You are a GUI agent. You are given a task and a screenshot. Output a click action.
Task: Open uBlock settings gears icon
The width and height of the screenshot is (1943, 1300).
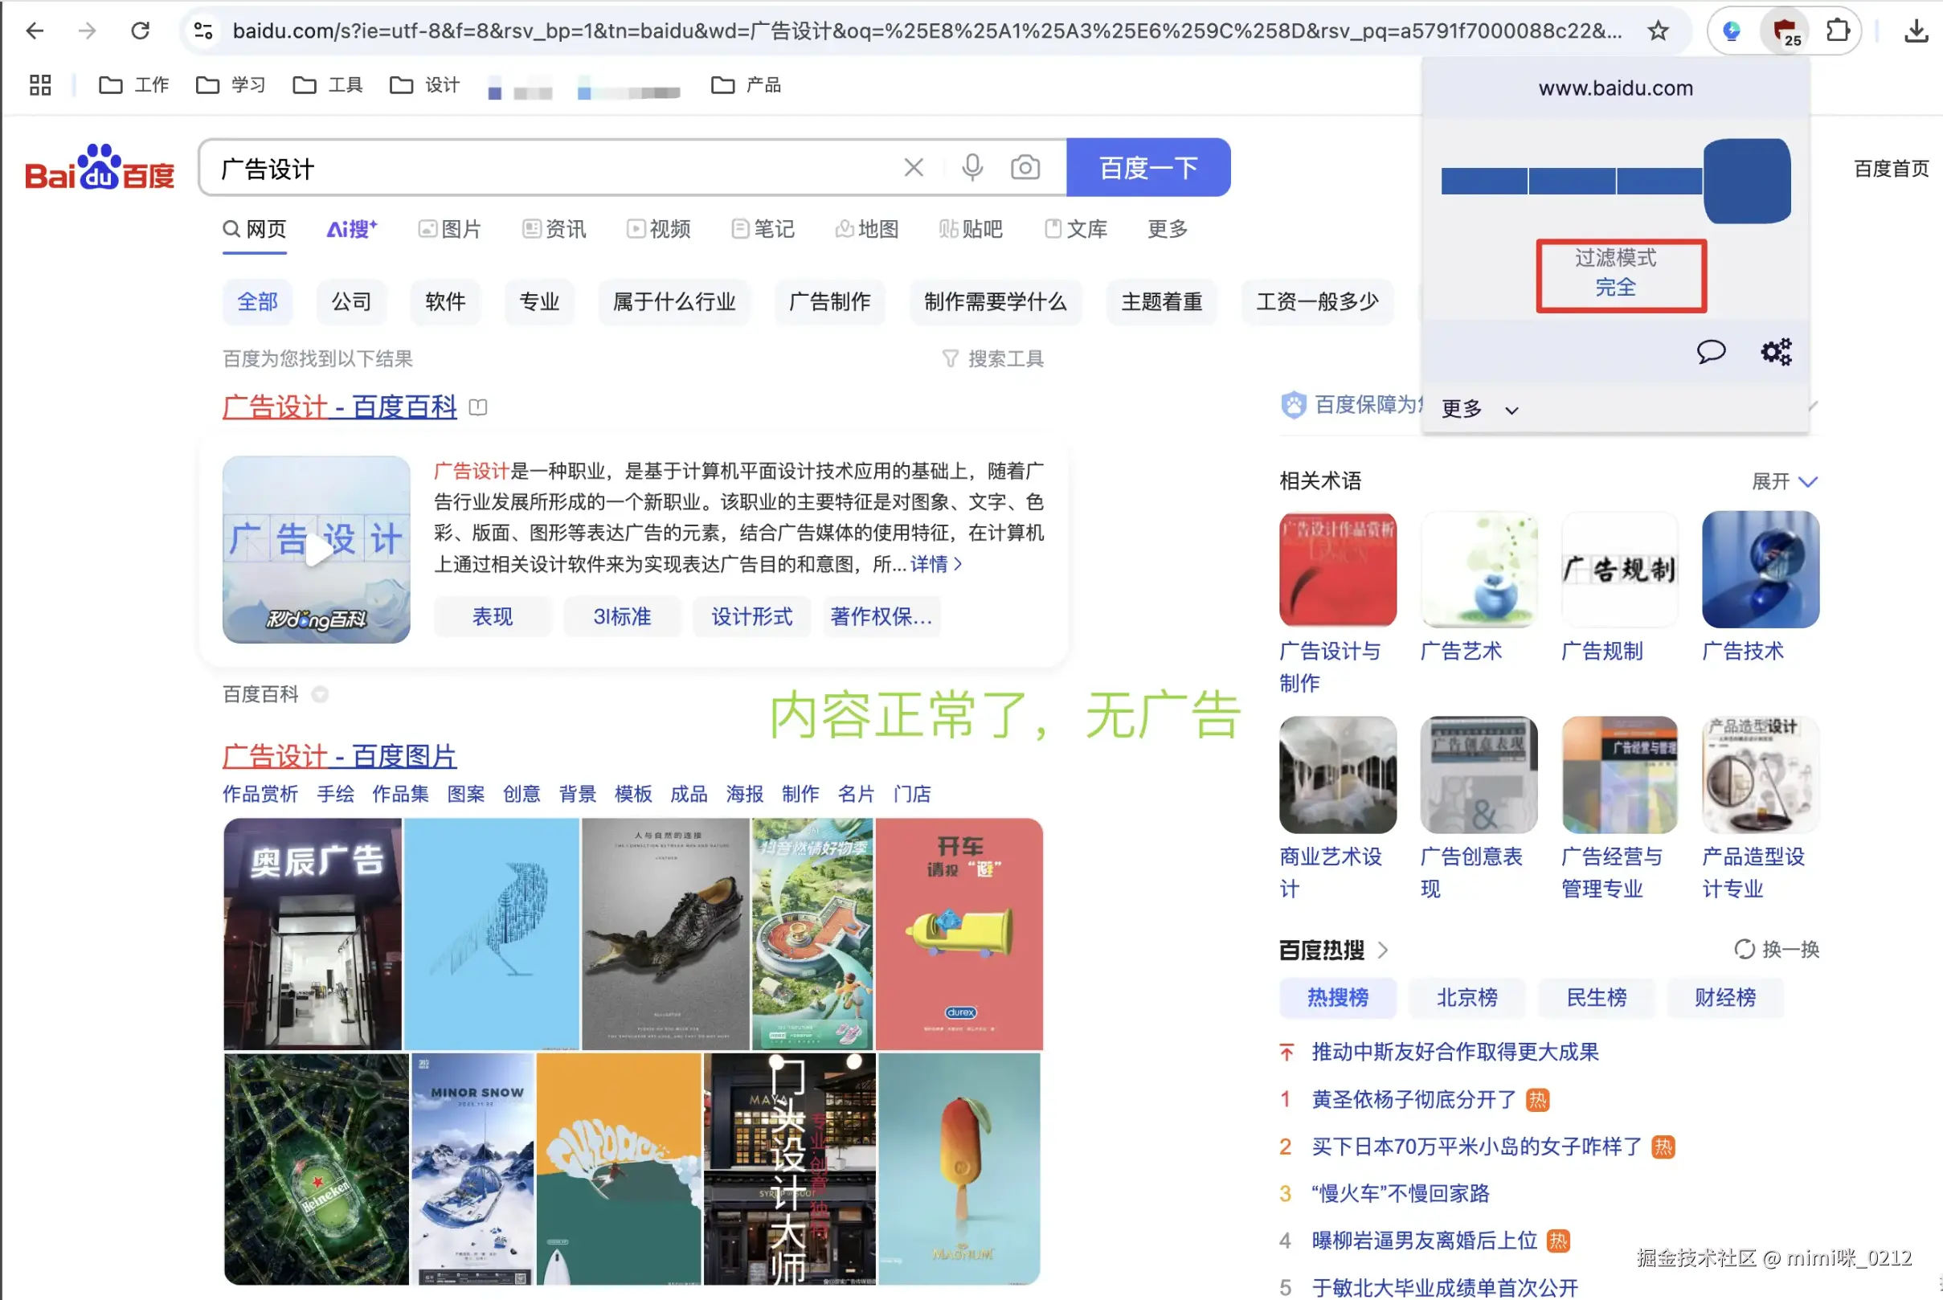[1776, 352]
